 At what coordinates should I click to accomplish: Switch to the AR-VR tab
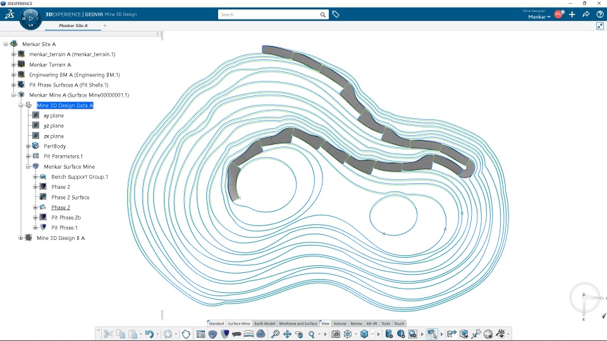coord(372,323)
